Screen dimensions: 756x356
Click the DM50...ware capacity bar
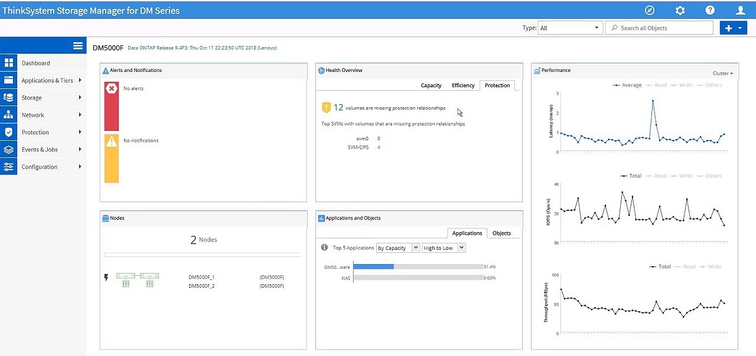coord(418,266)
